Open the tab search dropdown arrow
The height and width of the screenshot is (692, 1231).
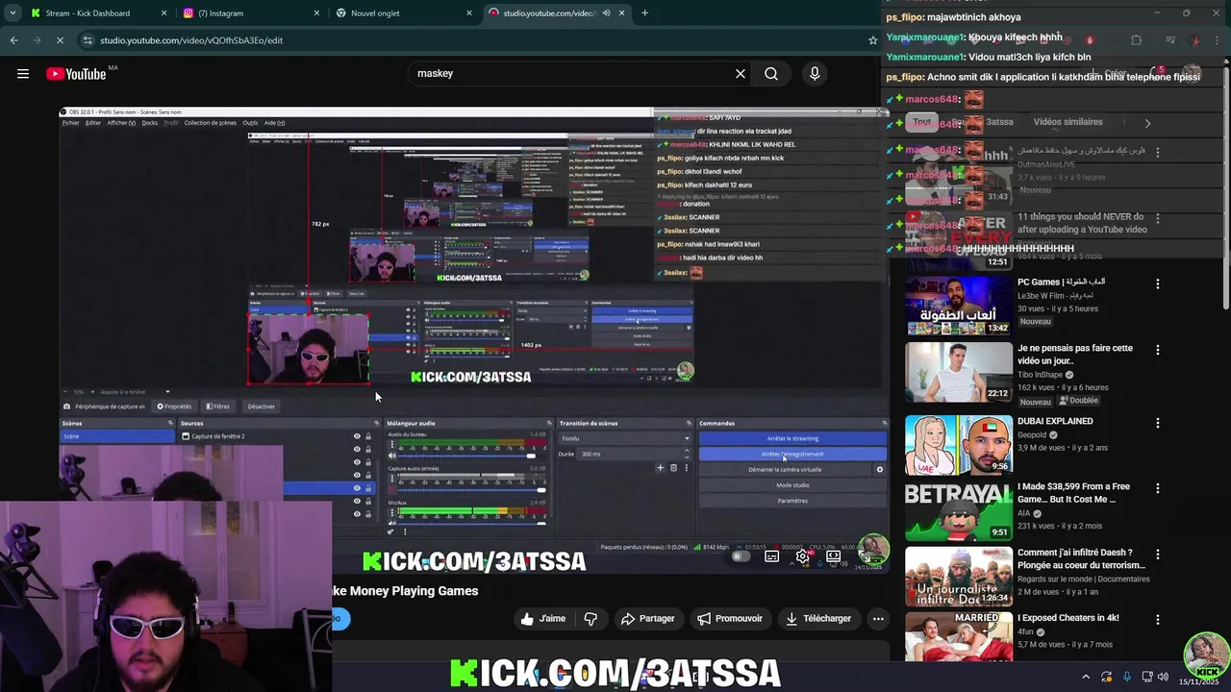coord(13,13)
